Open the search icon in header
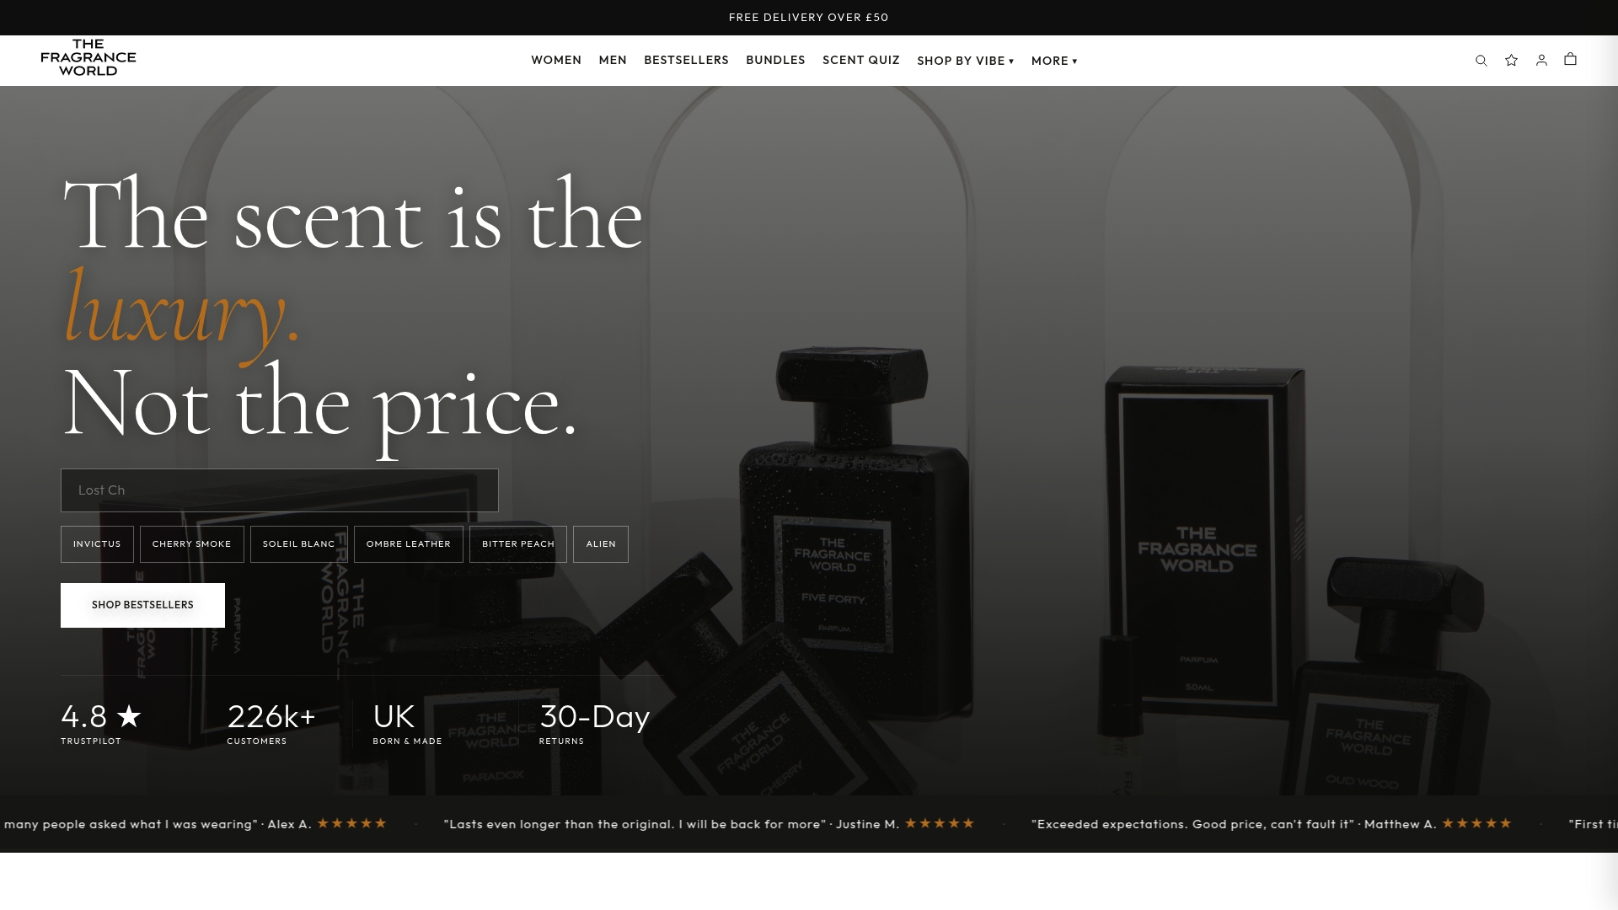The image size is (1618, 910). (x=1481, y=61)
